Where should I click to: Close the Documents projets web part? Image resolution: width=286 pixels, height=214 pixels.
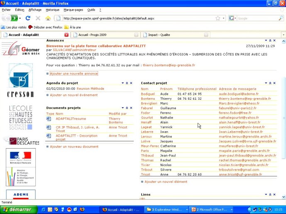pos(131,108)
